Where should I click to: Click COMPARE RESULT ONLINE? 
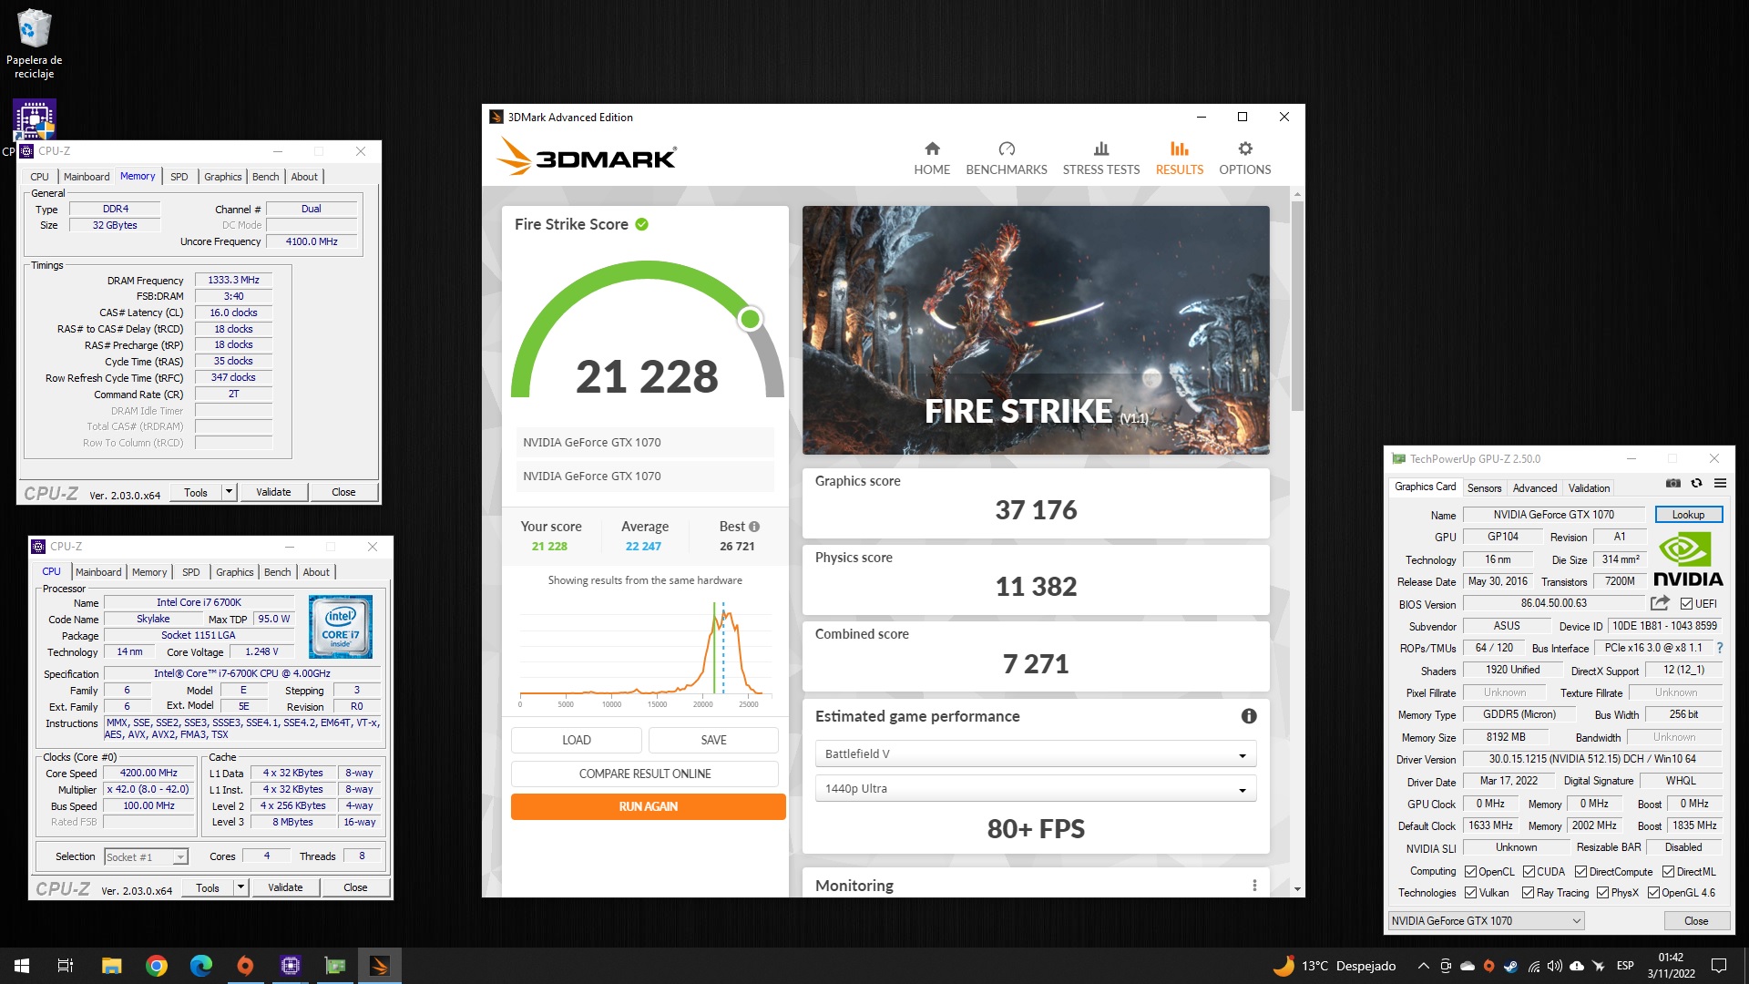(x=645, y=774)
